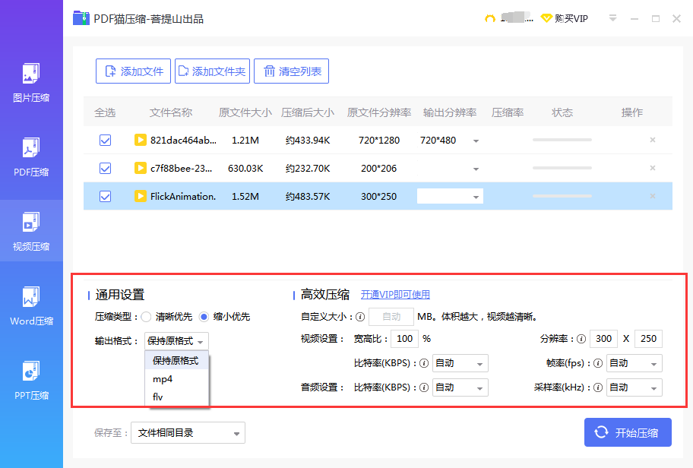Choose flv from format list
This screenshot has height=468, width=693.
176,397
